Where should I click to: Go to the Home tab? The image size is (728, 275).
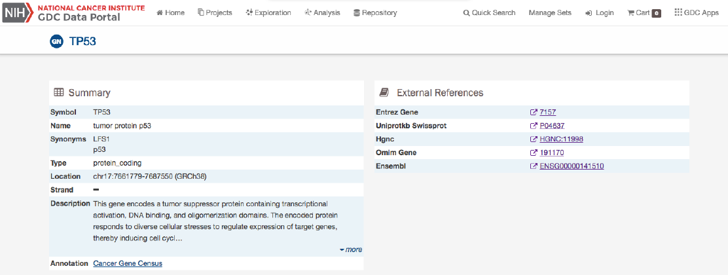coord(170,13)
